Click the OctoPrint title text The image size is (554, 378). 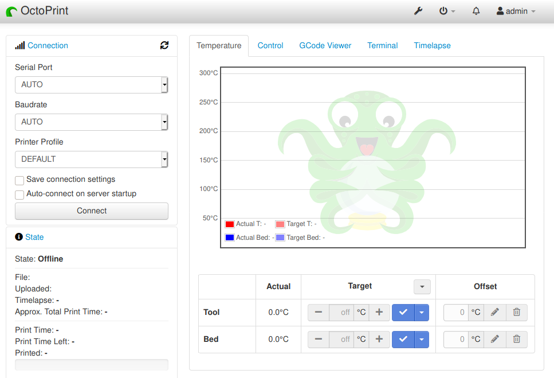[45, 10]
